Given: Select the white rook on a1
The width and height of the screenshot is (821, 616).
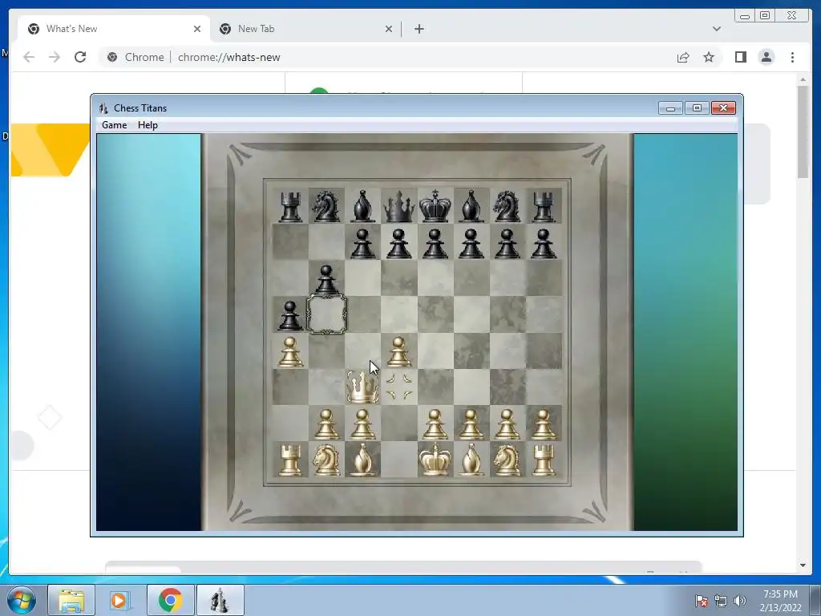Looking at the screenshot, I should click(290, 460).
